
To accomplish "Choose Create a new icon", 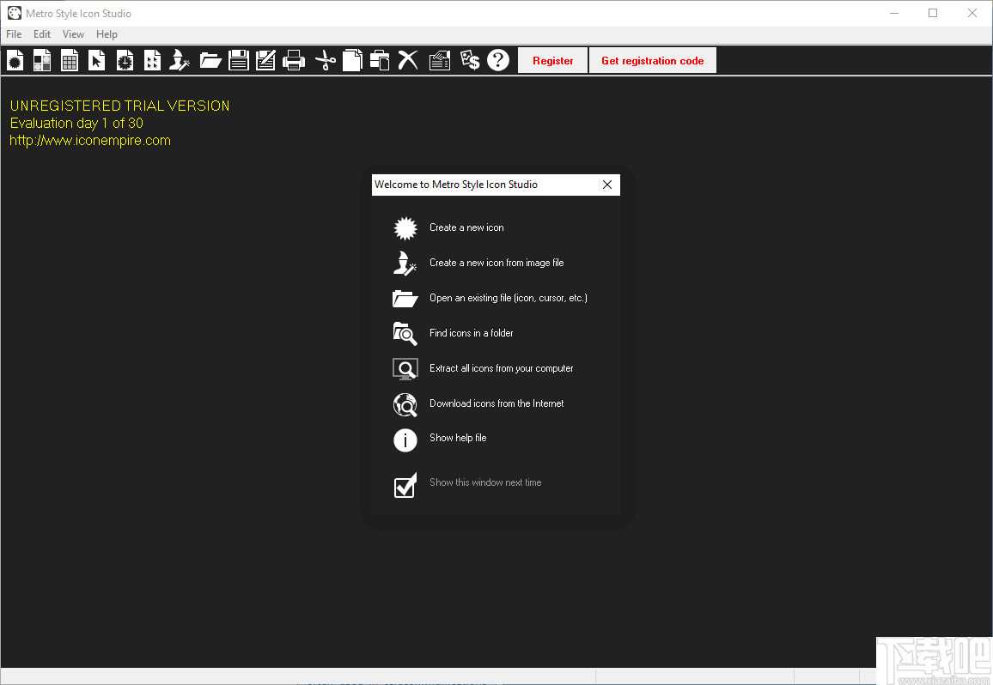I will click(466, 228).
